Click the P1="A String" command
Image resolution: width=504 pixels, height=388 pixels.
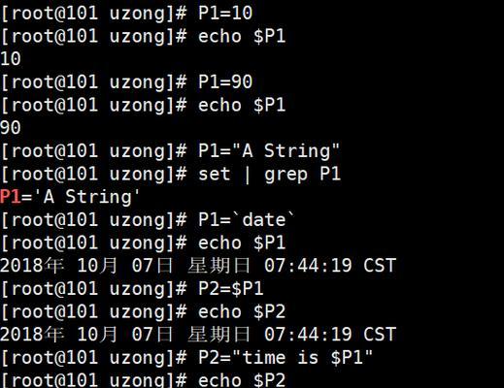click(269, 151)
